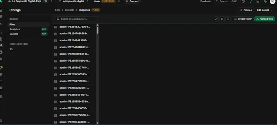The image size is (277, 125).
Task: Select file admin-1782658481091-r
Action: click(x=74, y=95)
